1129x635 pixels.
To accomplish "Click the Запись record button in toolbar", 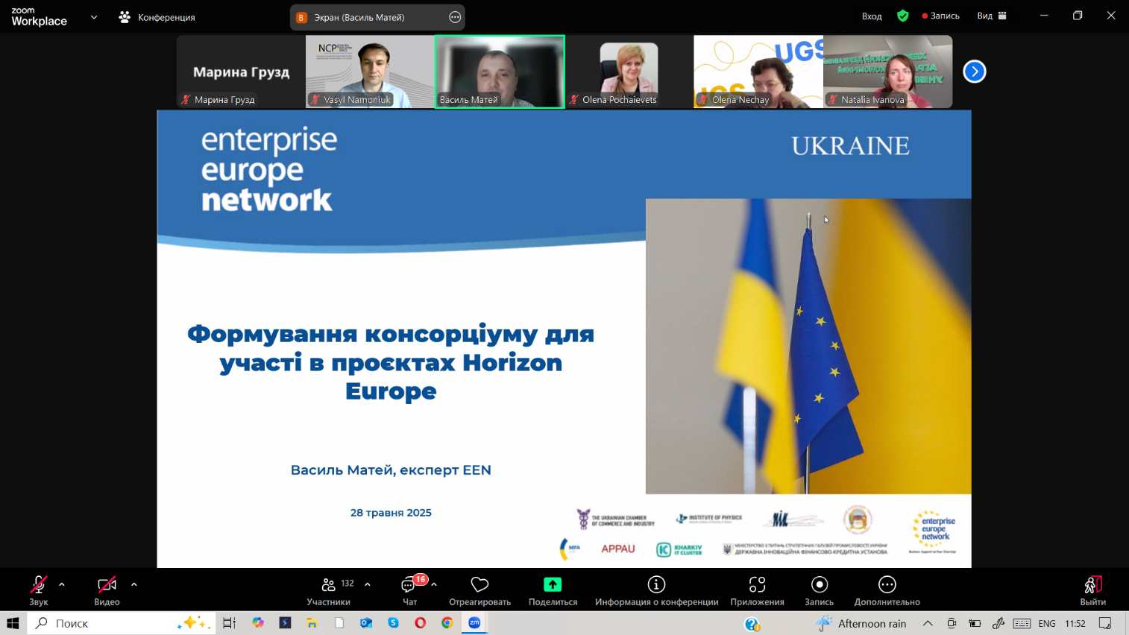I will coord(819,590).
